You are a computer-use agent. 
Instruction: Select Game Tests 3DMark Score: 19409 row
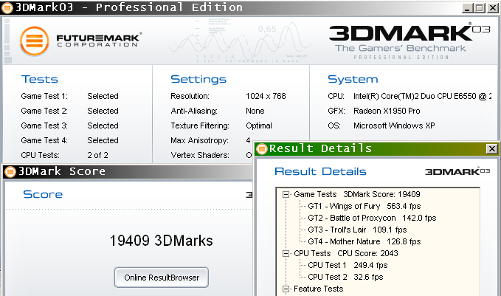click(357, 194)
